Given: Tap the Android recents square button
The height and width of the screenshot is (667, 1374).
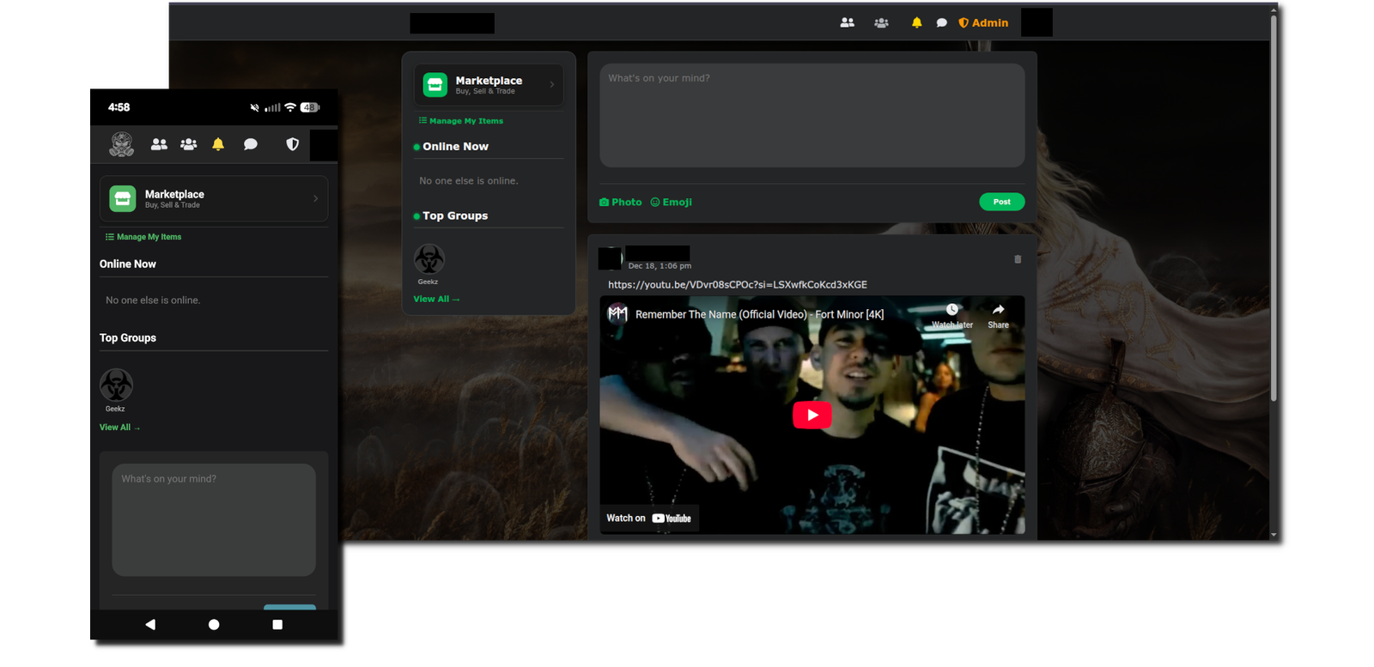Looking at the screenshot, I should coord(277,625).
